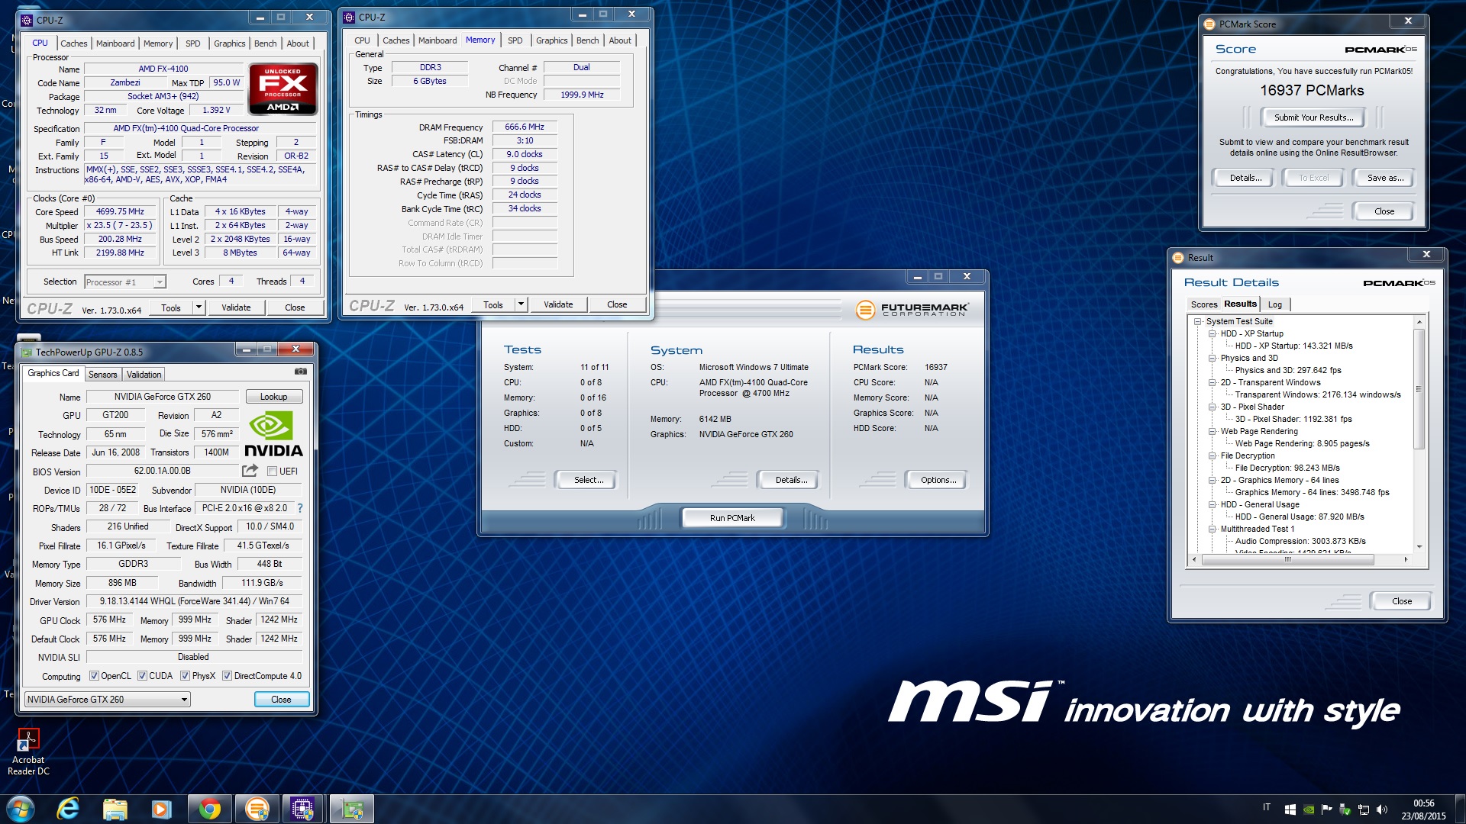The width and height of the screenshot is (1466, 824).
Task: Click the Get Windows 10 tray icon
Action: 1290,810
